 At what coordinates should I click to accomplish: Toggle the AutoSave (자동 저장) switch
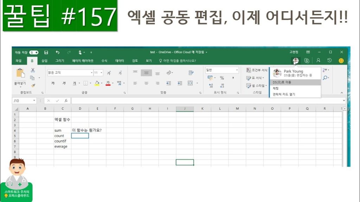(x=34, y=52)
